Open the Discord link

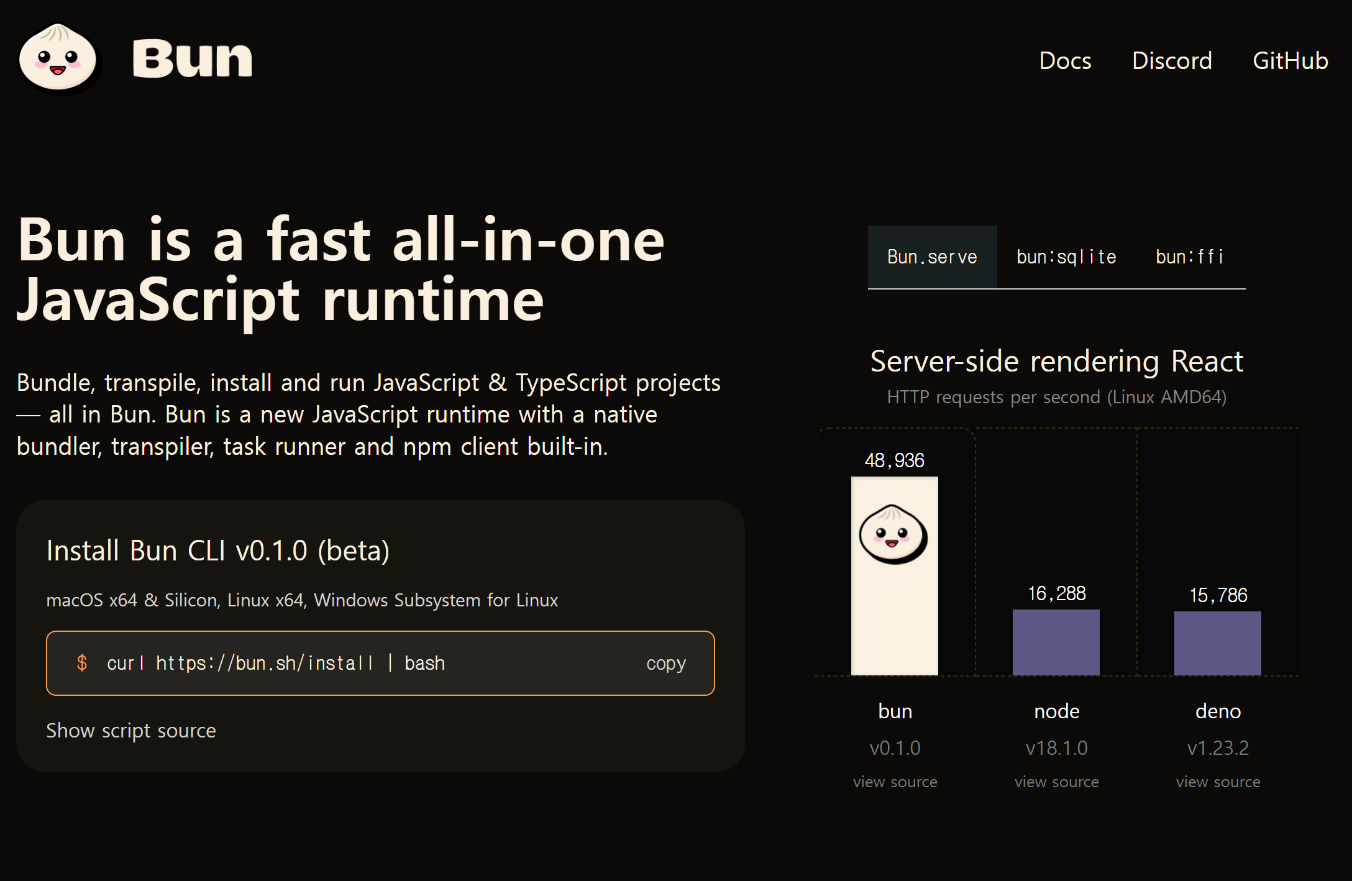(1171, 61)
